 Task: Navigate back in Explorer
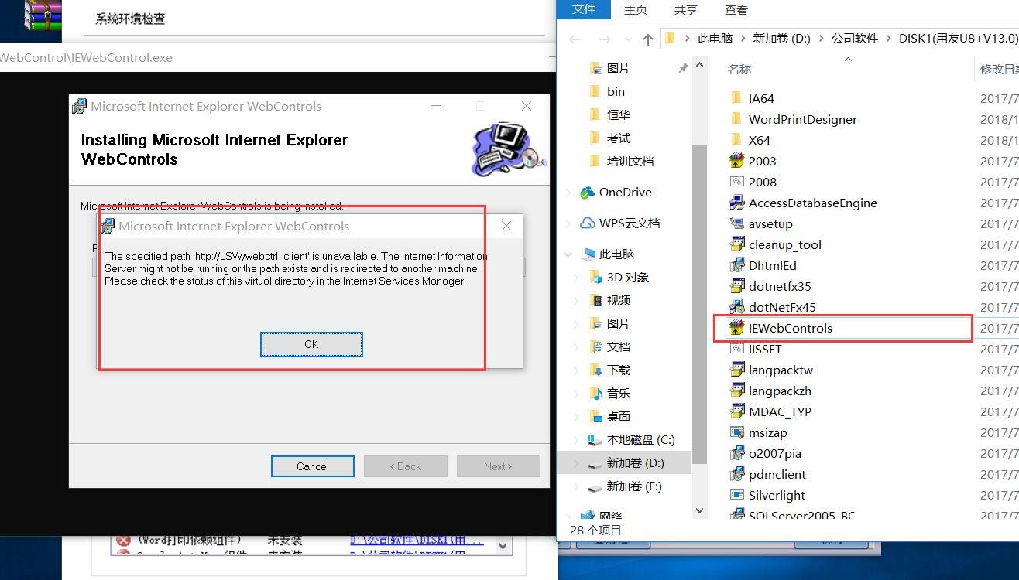coord(575,38)
